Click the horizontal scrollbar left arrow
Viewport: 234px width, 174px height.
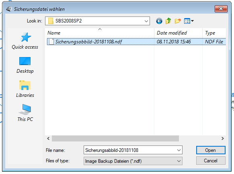[x=48, y=139]
